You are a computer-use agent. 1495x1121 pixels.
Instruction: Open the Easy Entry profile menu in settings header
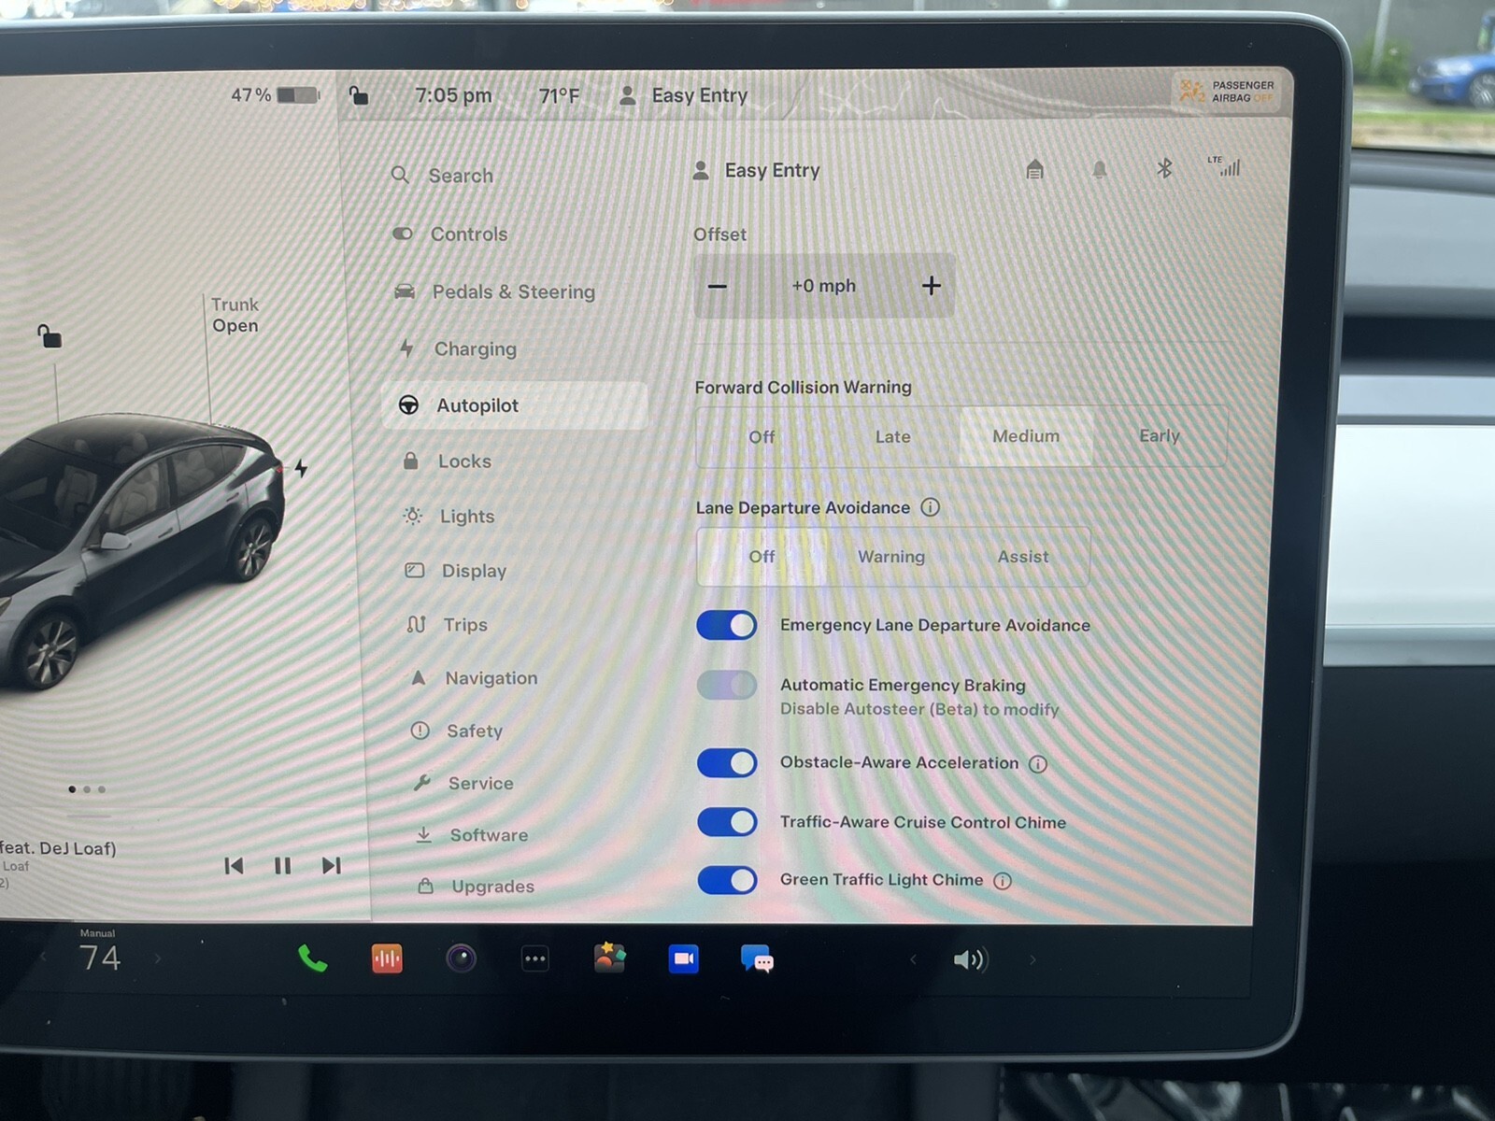tap(757, 171)
